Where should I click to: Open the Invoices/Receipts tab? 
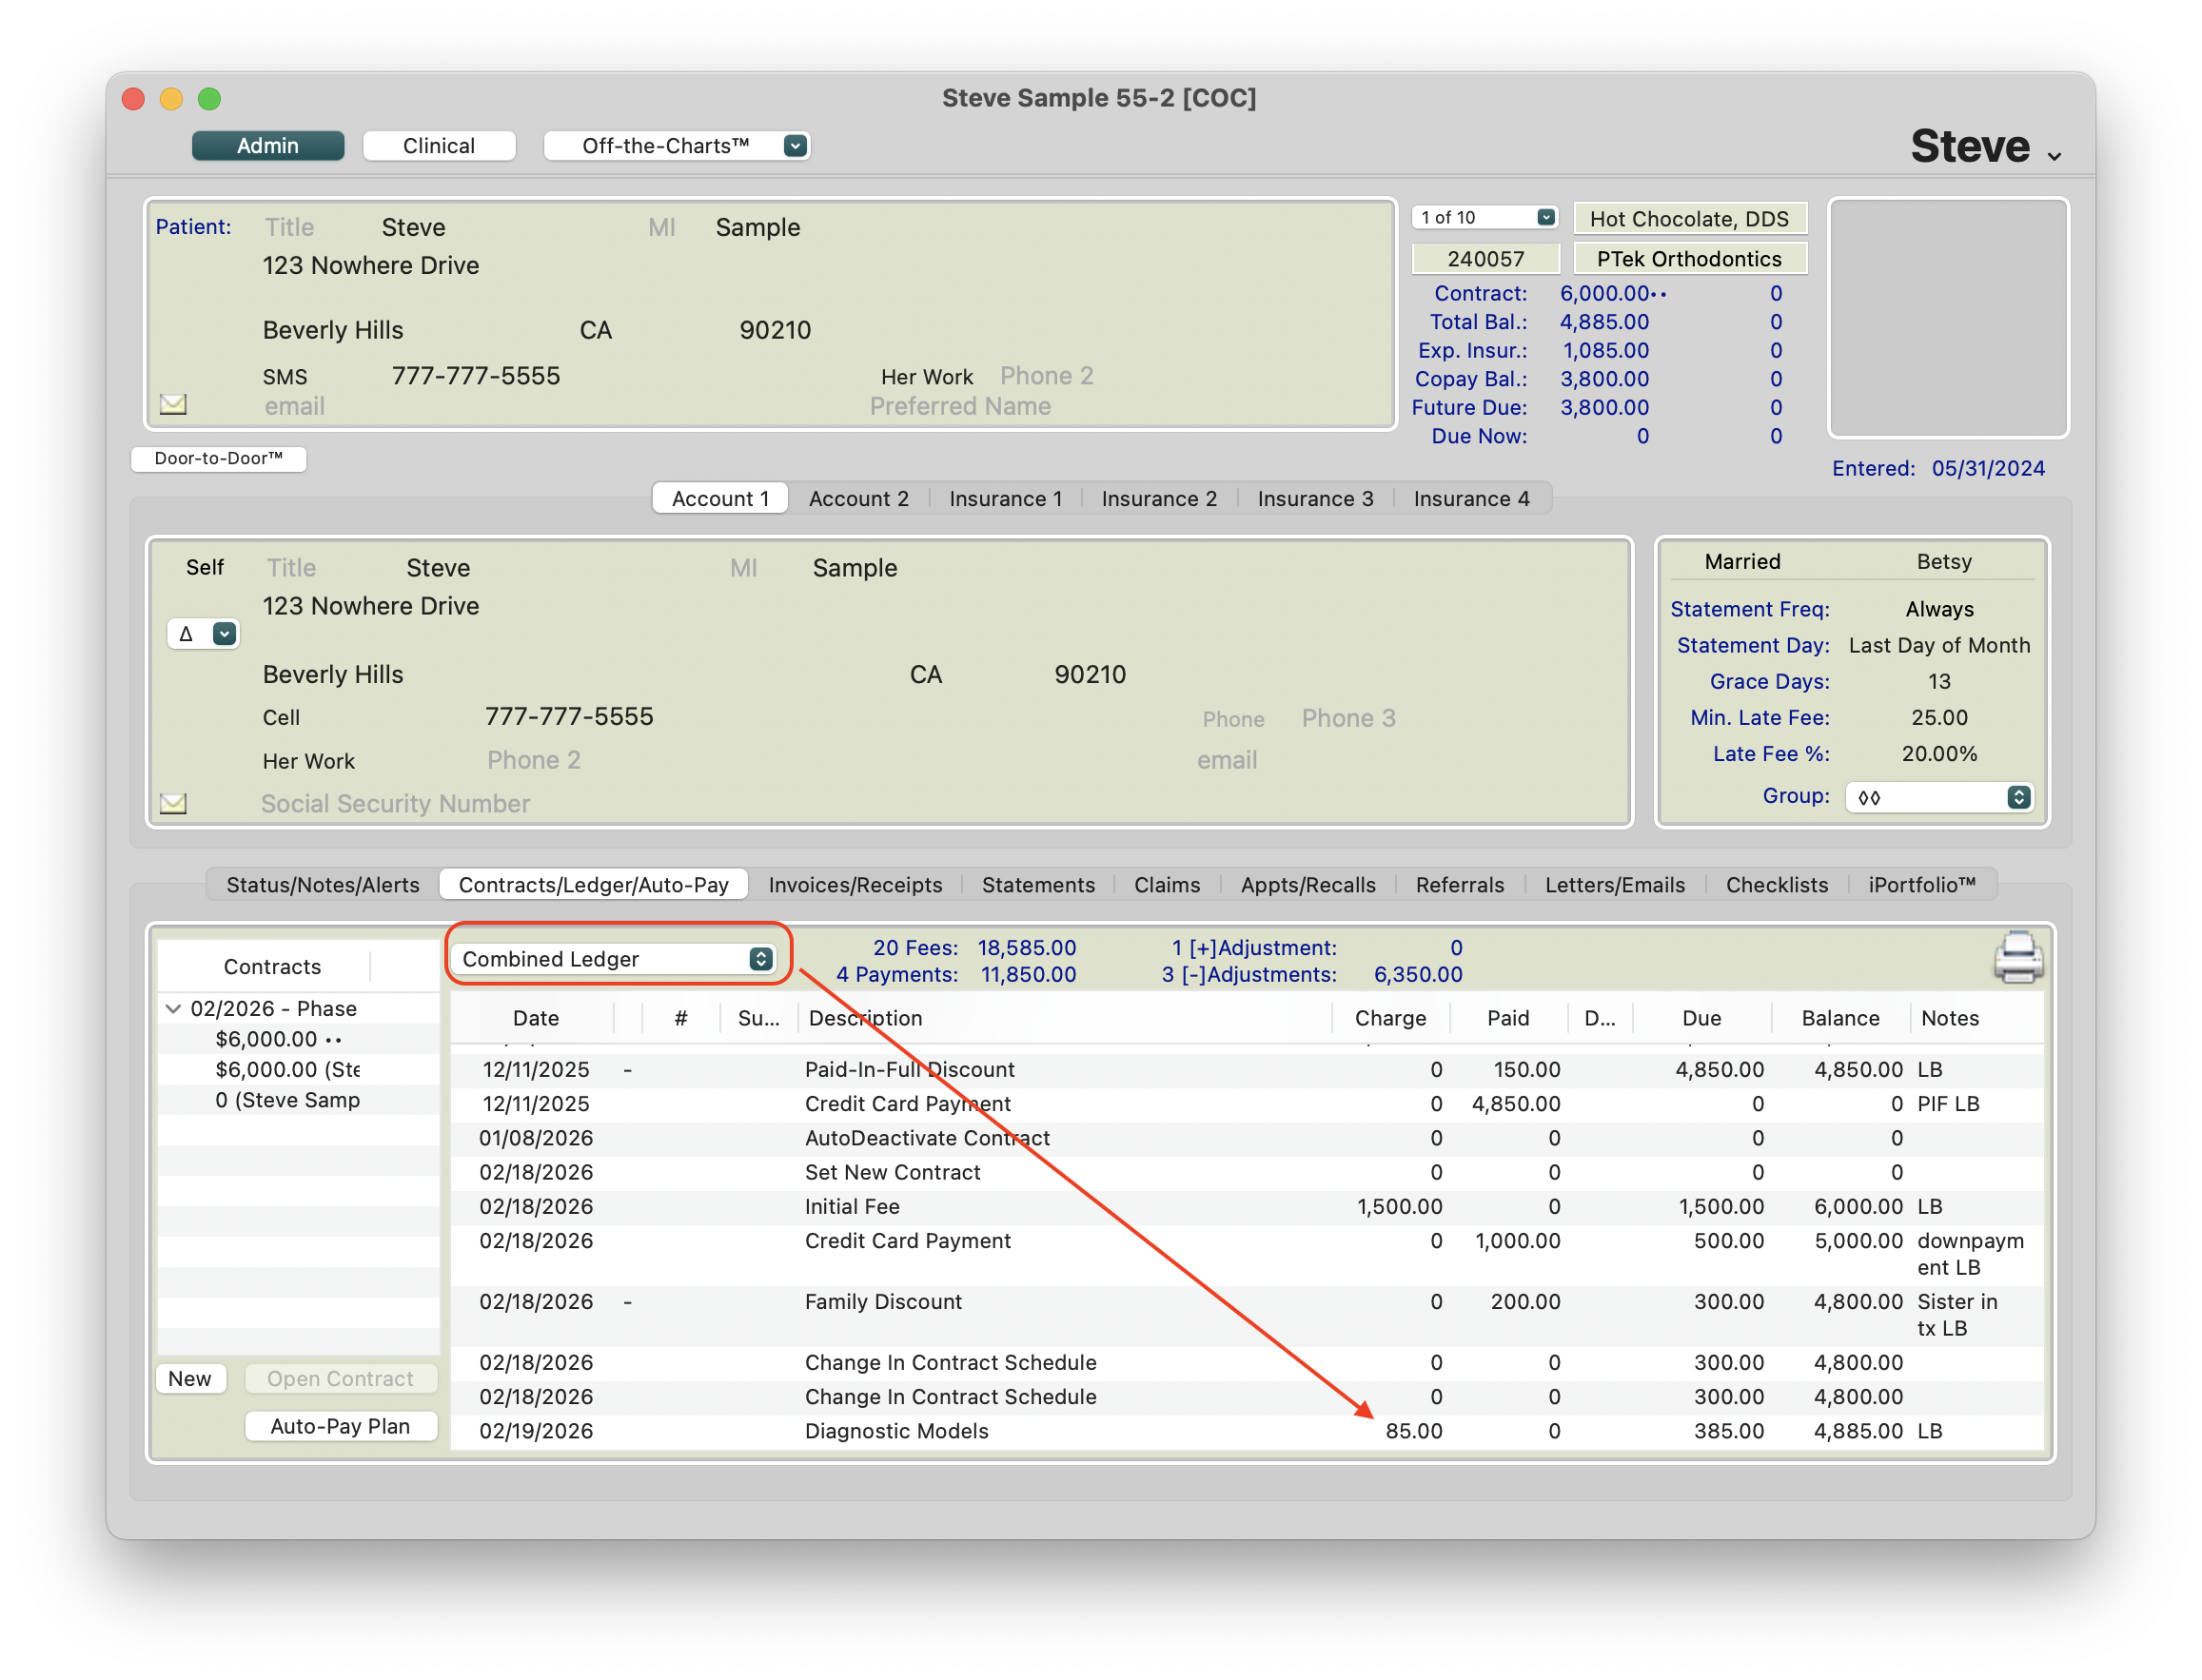click(x=855, y=885)
